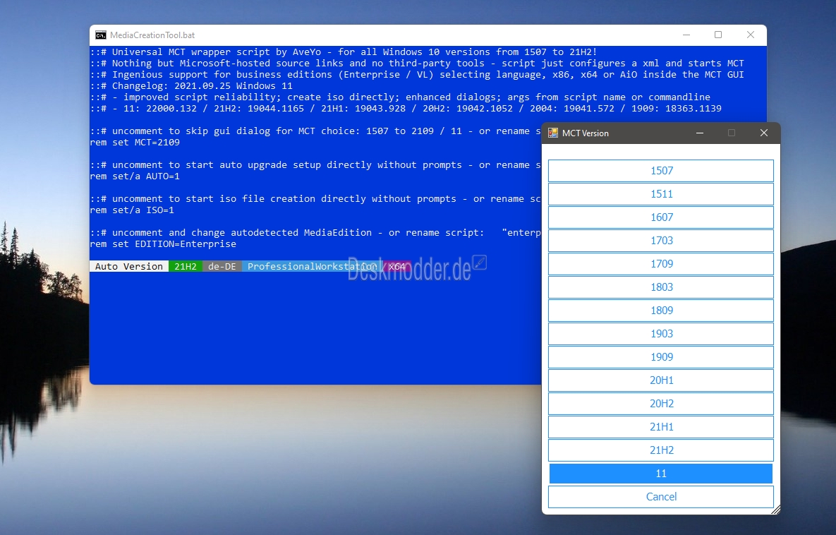This screenshot has height=535, width=836.
Task: Click the 'Ingenious support for business editions' line
Action: (417, 75)
